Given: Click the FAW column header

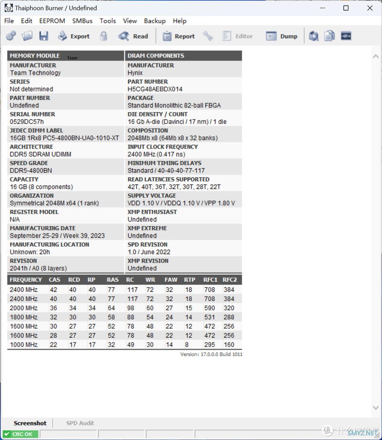Looking at the screenshot, I should point(171,280).
